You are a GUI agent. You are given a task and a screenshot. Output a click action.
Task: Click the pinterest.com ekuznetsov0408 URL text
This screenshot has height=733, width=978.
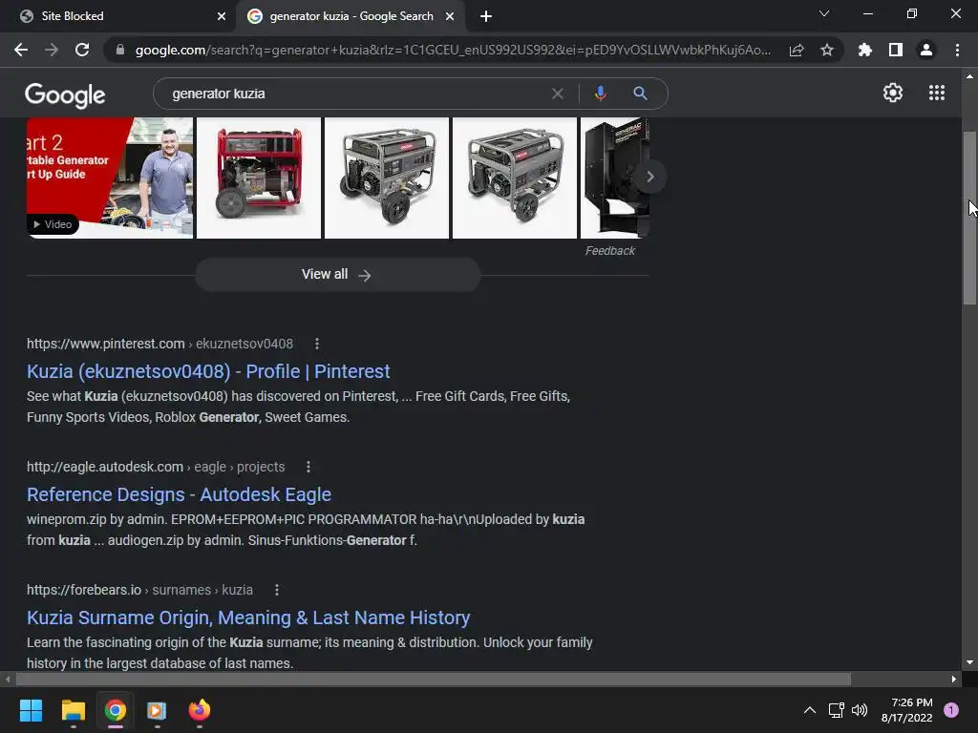point(159,344)
